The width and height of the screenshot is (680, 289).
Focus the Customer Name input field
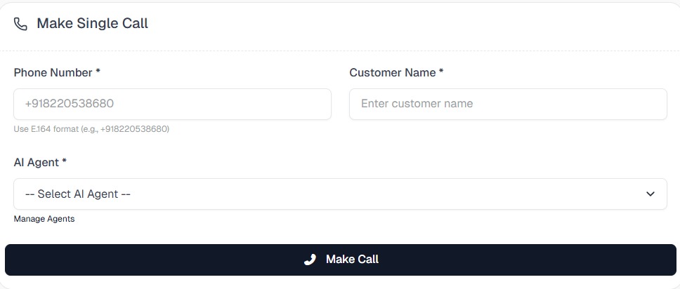tap(508, 104)
